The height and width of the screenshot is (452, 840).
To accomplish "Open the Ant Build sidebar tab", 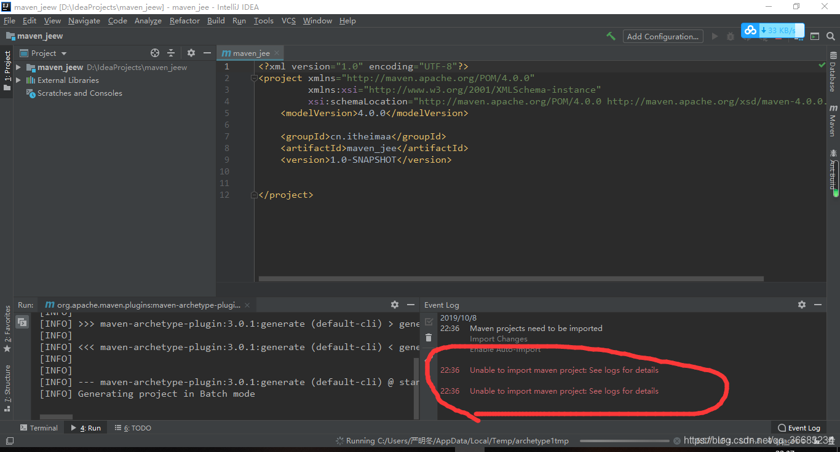I will (833, 169).
